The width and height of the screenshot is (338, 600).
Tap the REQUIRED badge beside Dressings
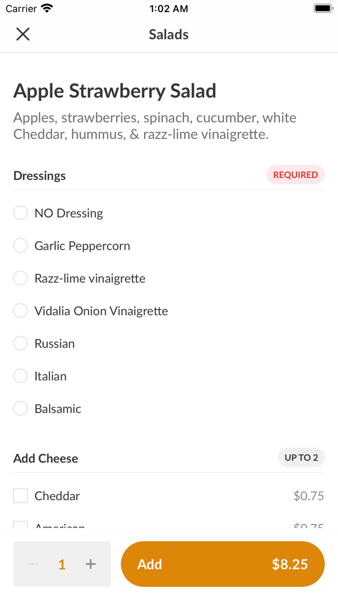tap(296, 175)
